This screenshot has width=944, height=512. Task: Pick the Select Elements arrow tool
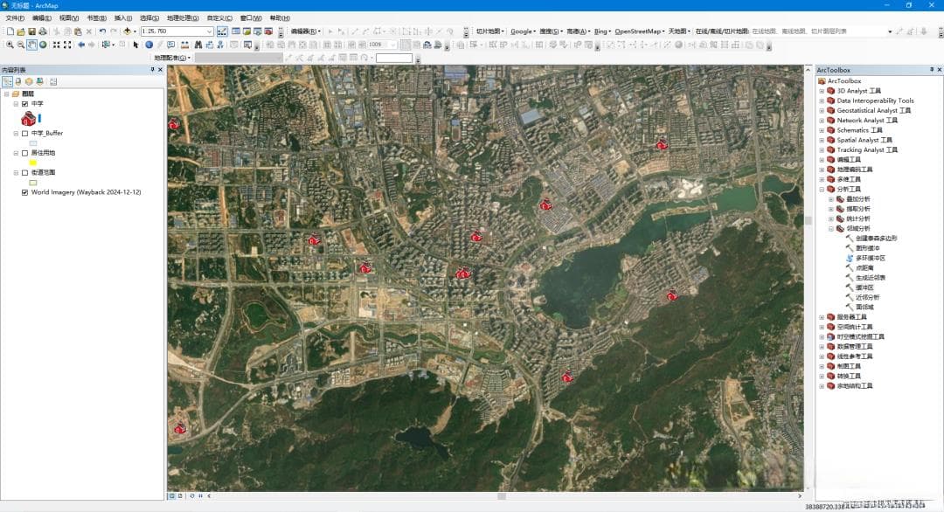click(135, 45)
